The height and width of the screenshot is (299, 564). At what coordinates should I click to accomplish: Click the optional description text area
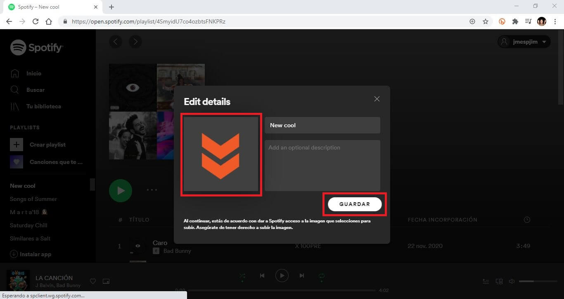click(x=322, y=166)
